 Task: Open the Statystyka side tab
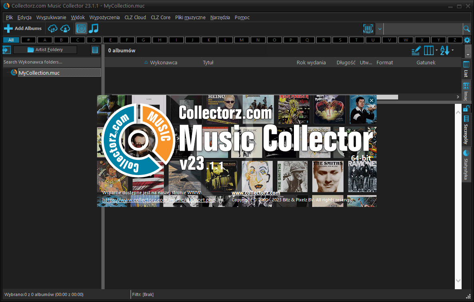(x=466, y=165)
